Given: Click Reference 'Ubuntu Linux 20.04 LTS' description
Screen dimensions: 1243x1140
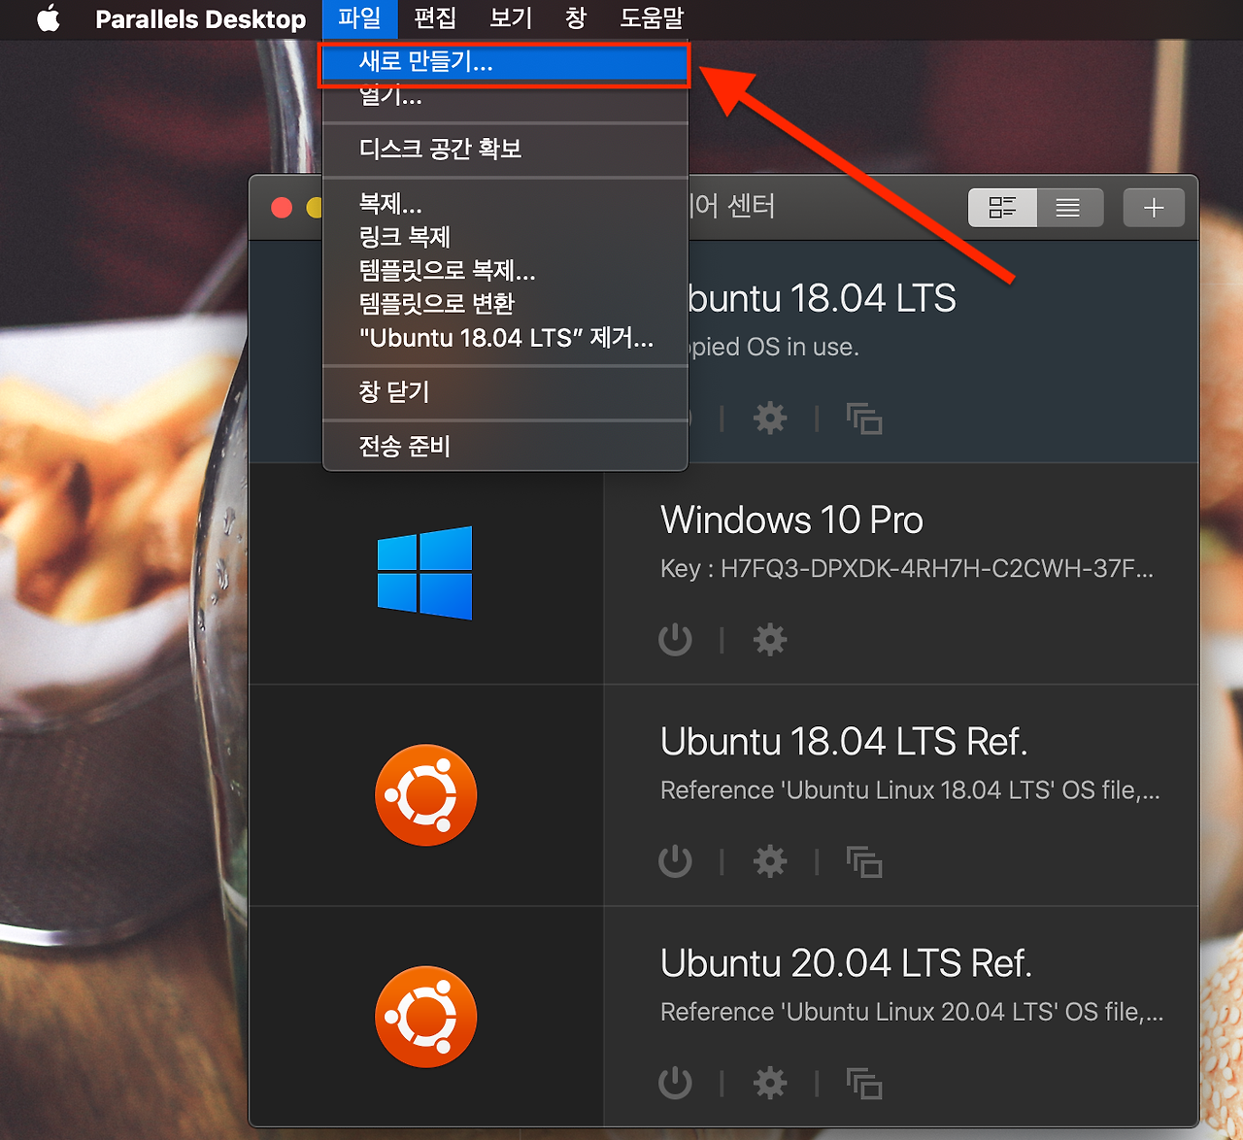Looking at the screenshot, I should (x=912, y=1012).
